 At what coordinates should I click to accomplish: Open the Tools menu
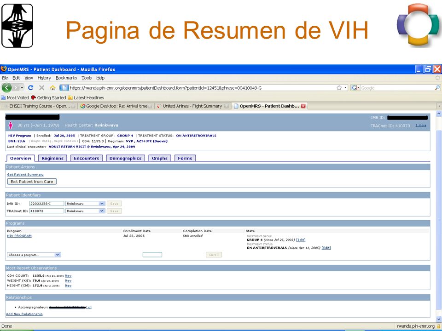(x=87, y=78)
